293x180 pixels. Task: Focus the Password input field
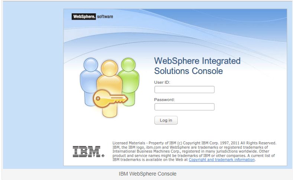coord(184,107)
